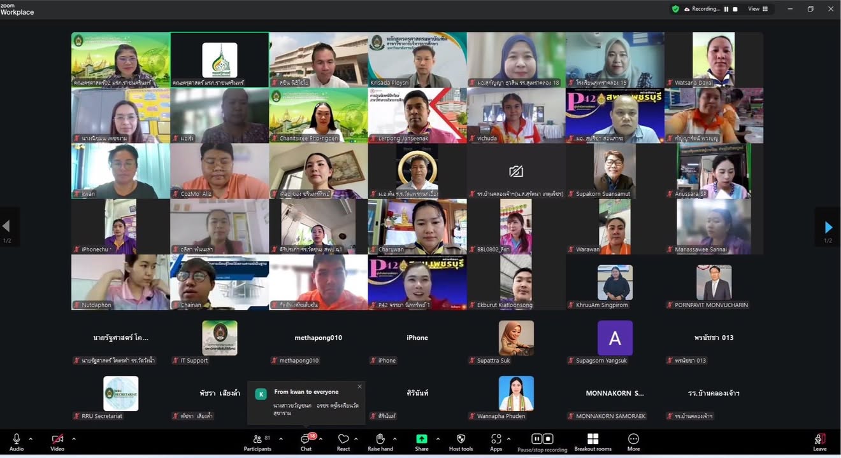Expand audio options arrow next to Audio

(x=31, y=439)
